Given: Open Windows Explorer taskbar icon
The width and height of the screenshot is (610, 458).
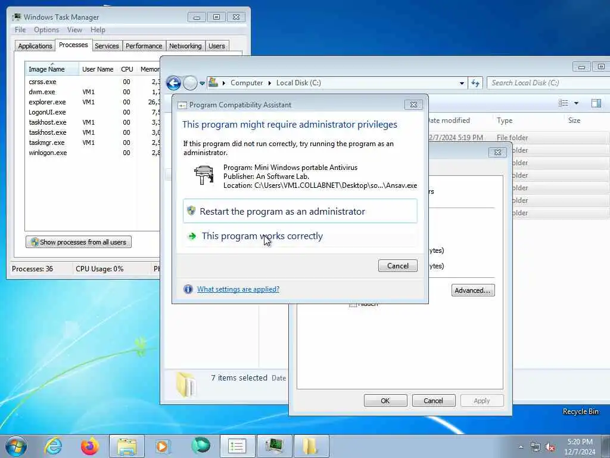Looking at the screenshot, I should [x=127, y=446].
